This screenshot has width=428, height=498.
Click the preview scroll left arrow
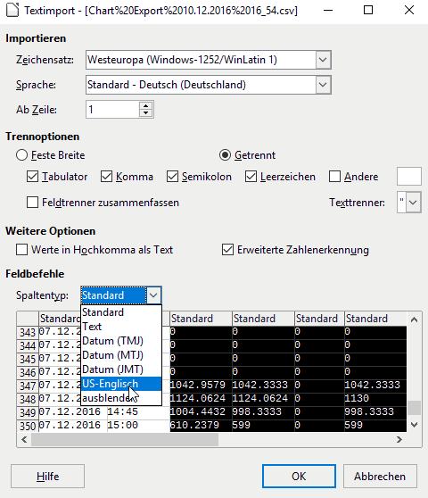(x=24, y=440)
